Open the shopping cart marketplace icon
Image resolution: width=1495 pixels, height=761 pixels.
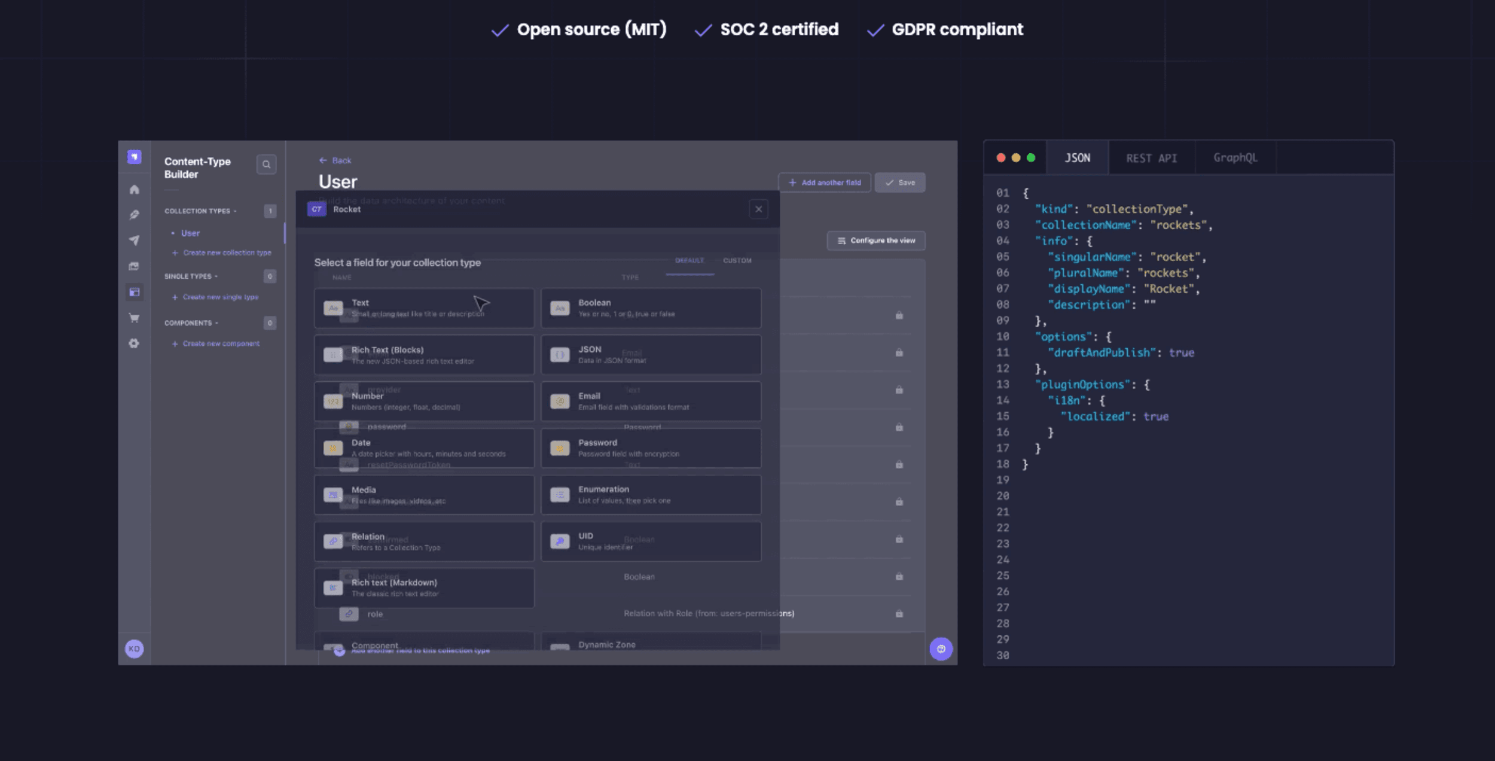[135, 318]
